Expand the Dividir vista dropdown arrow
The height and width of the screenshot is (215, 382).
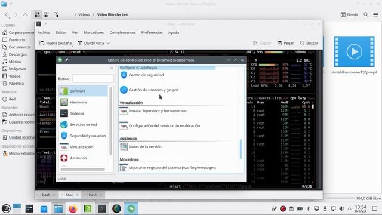[108, 43]
